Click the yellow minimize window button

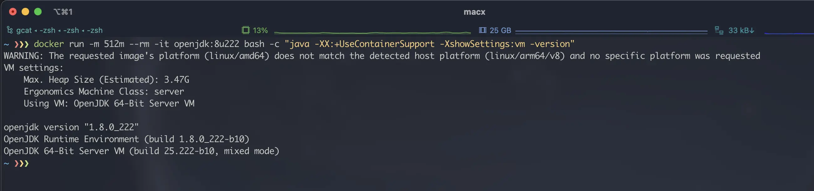[x=25, y=12]
